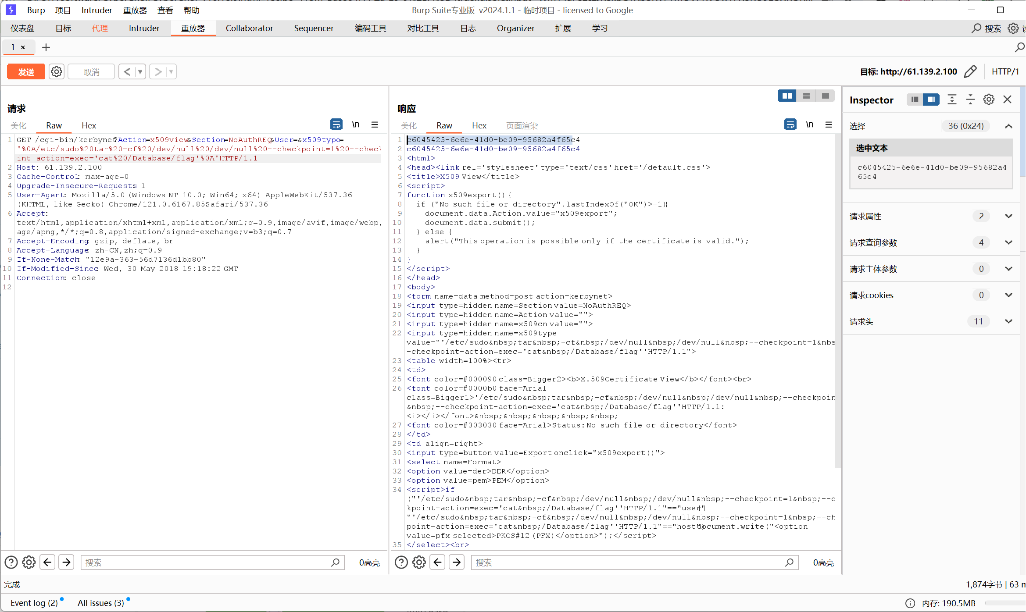The width and height of the screenshot is (1026, 612).
Task: Go to next request history arrow
Action: pos(158,71)
